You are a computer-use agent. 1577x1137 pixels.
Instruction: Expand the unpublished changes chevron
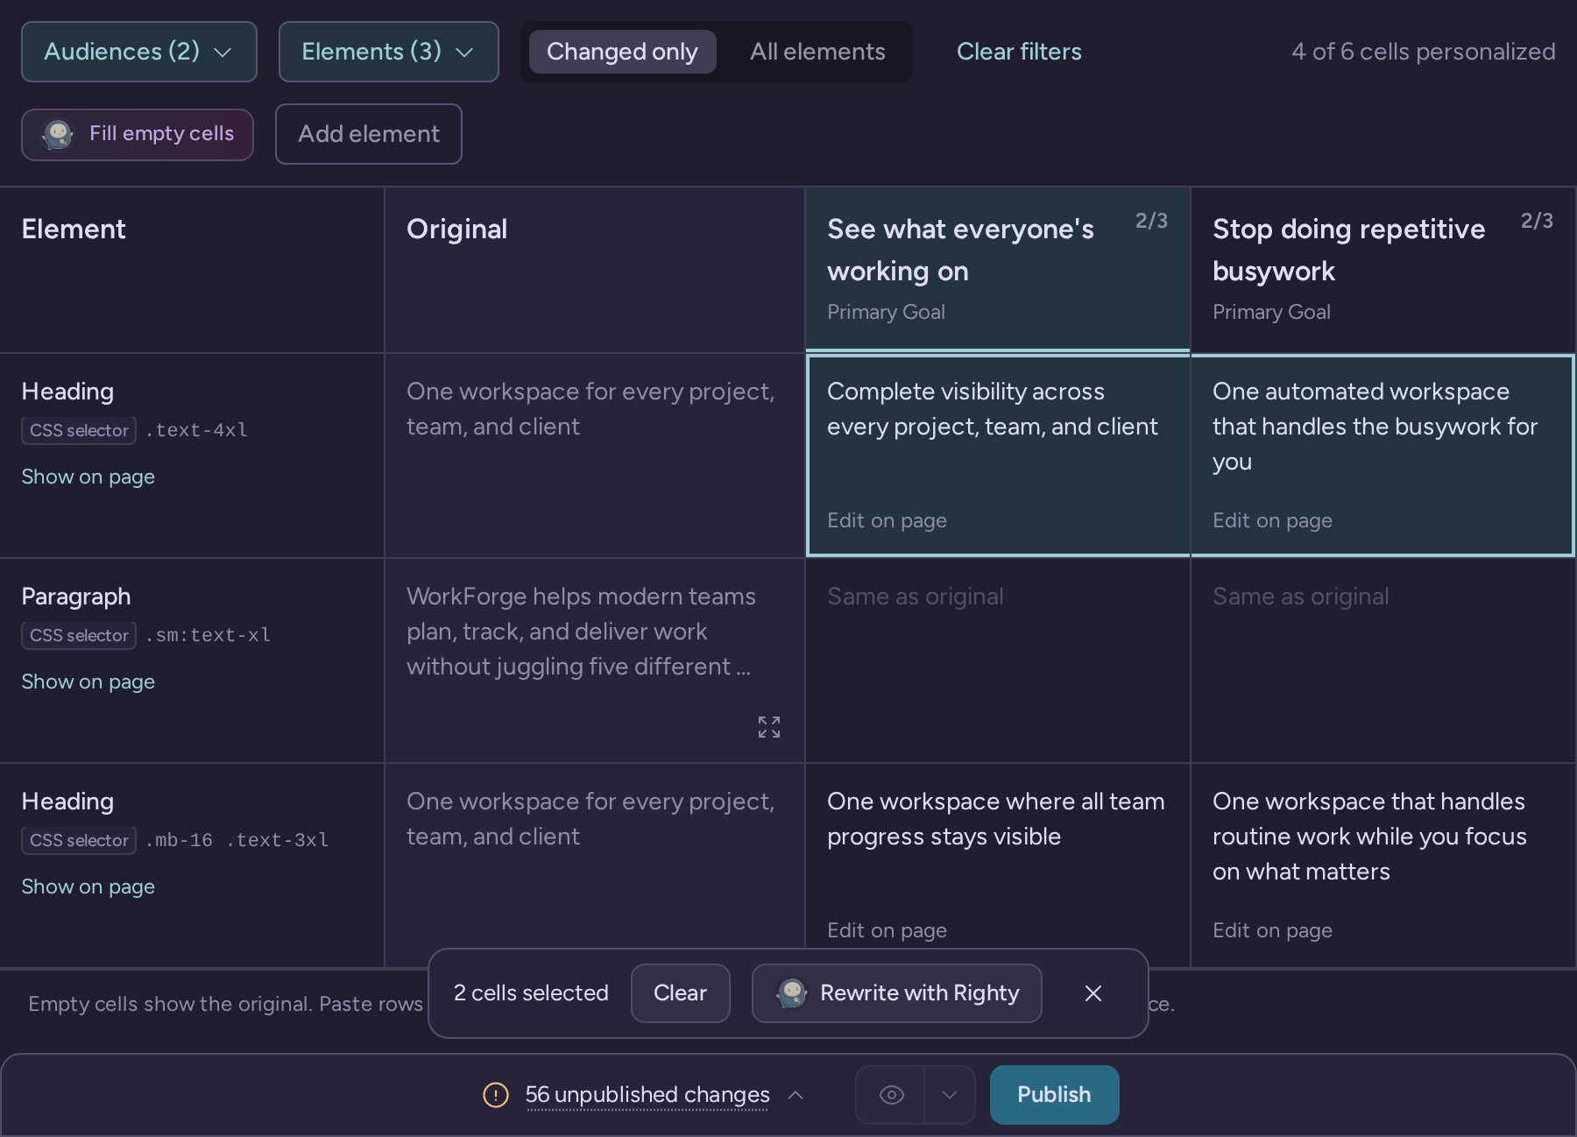[x=796, y=1095]
